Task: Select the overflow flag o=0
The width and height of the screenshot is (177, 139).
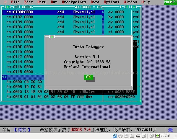Action: [136, 27]
